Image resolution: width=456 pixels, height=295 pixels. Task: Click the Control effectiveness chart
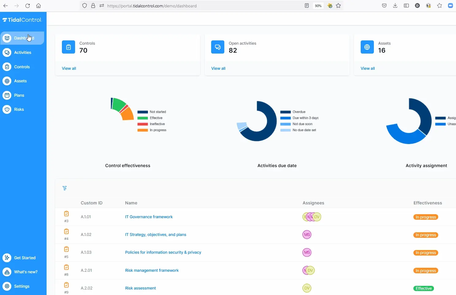point(123,109)
